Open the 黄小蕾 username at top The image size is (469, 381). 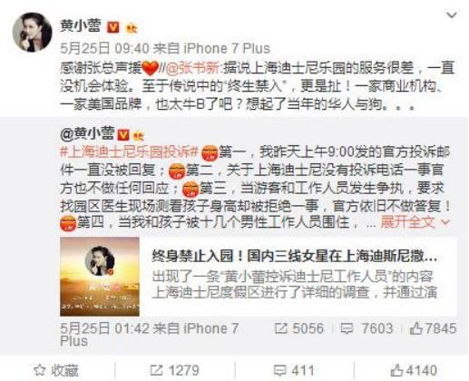[81, 26]
